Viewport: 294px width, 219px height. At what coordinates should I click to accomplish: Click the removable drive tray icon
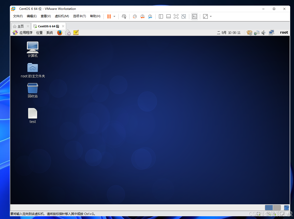tap(257, 33)
